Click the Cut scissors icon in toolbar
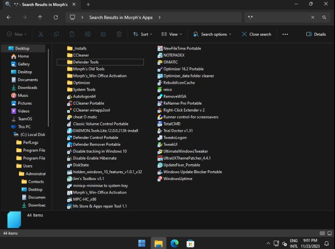 coord(41,34)
